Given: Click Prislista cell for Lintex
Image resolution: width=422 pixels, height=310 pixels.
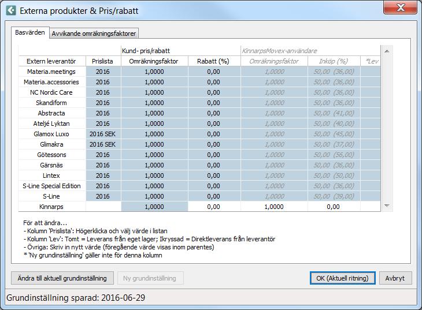Looking at the screenshot, I should [103, 175].
